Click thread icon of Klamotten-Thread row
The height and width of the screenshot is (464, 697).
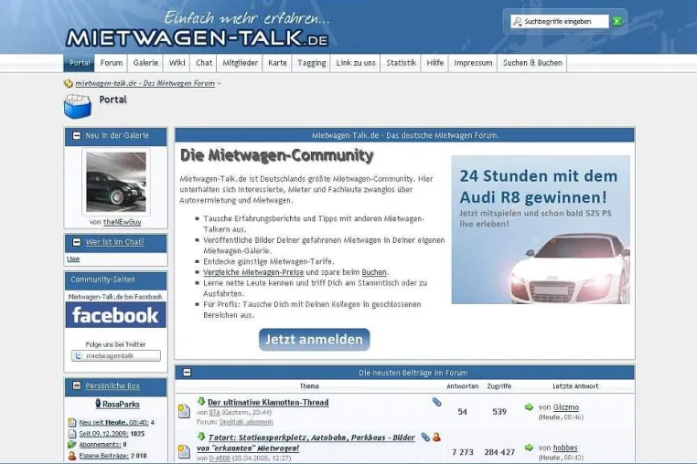click(184, 411)
